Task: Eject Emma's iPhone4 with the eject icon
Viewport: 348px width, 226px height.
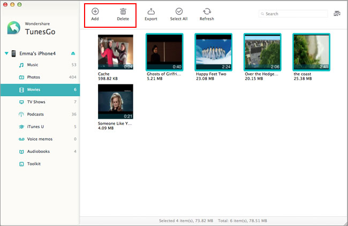Action: [73, 53]
